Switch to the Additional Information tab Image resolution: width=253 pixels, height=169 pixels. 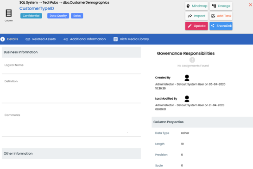click(84, 39)
